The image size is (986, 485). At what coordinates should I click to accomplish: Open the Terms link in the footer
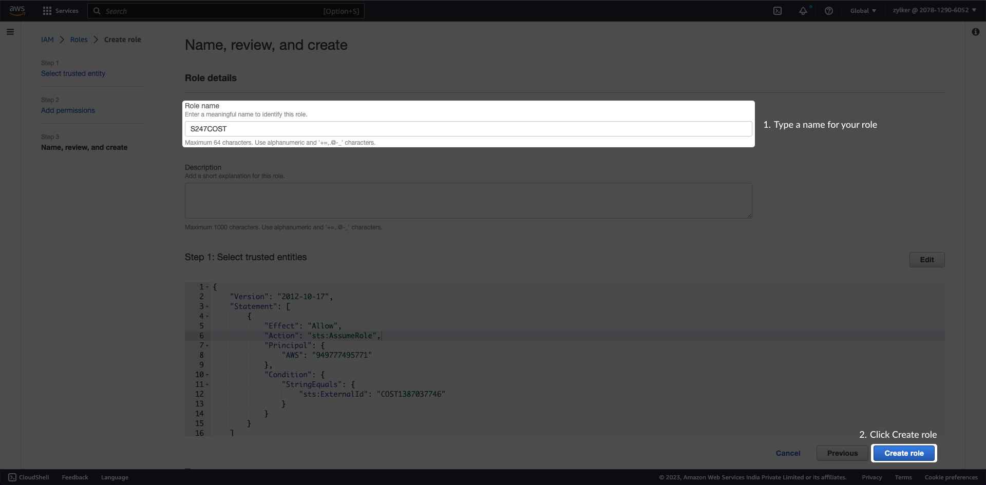(903, 477)
